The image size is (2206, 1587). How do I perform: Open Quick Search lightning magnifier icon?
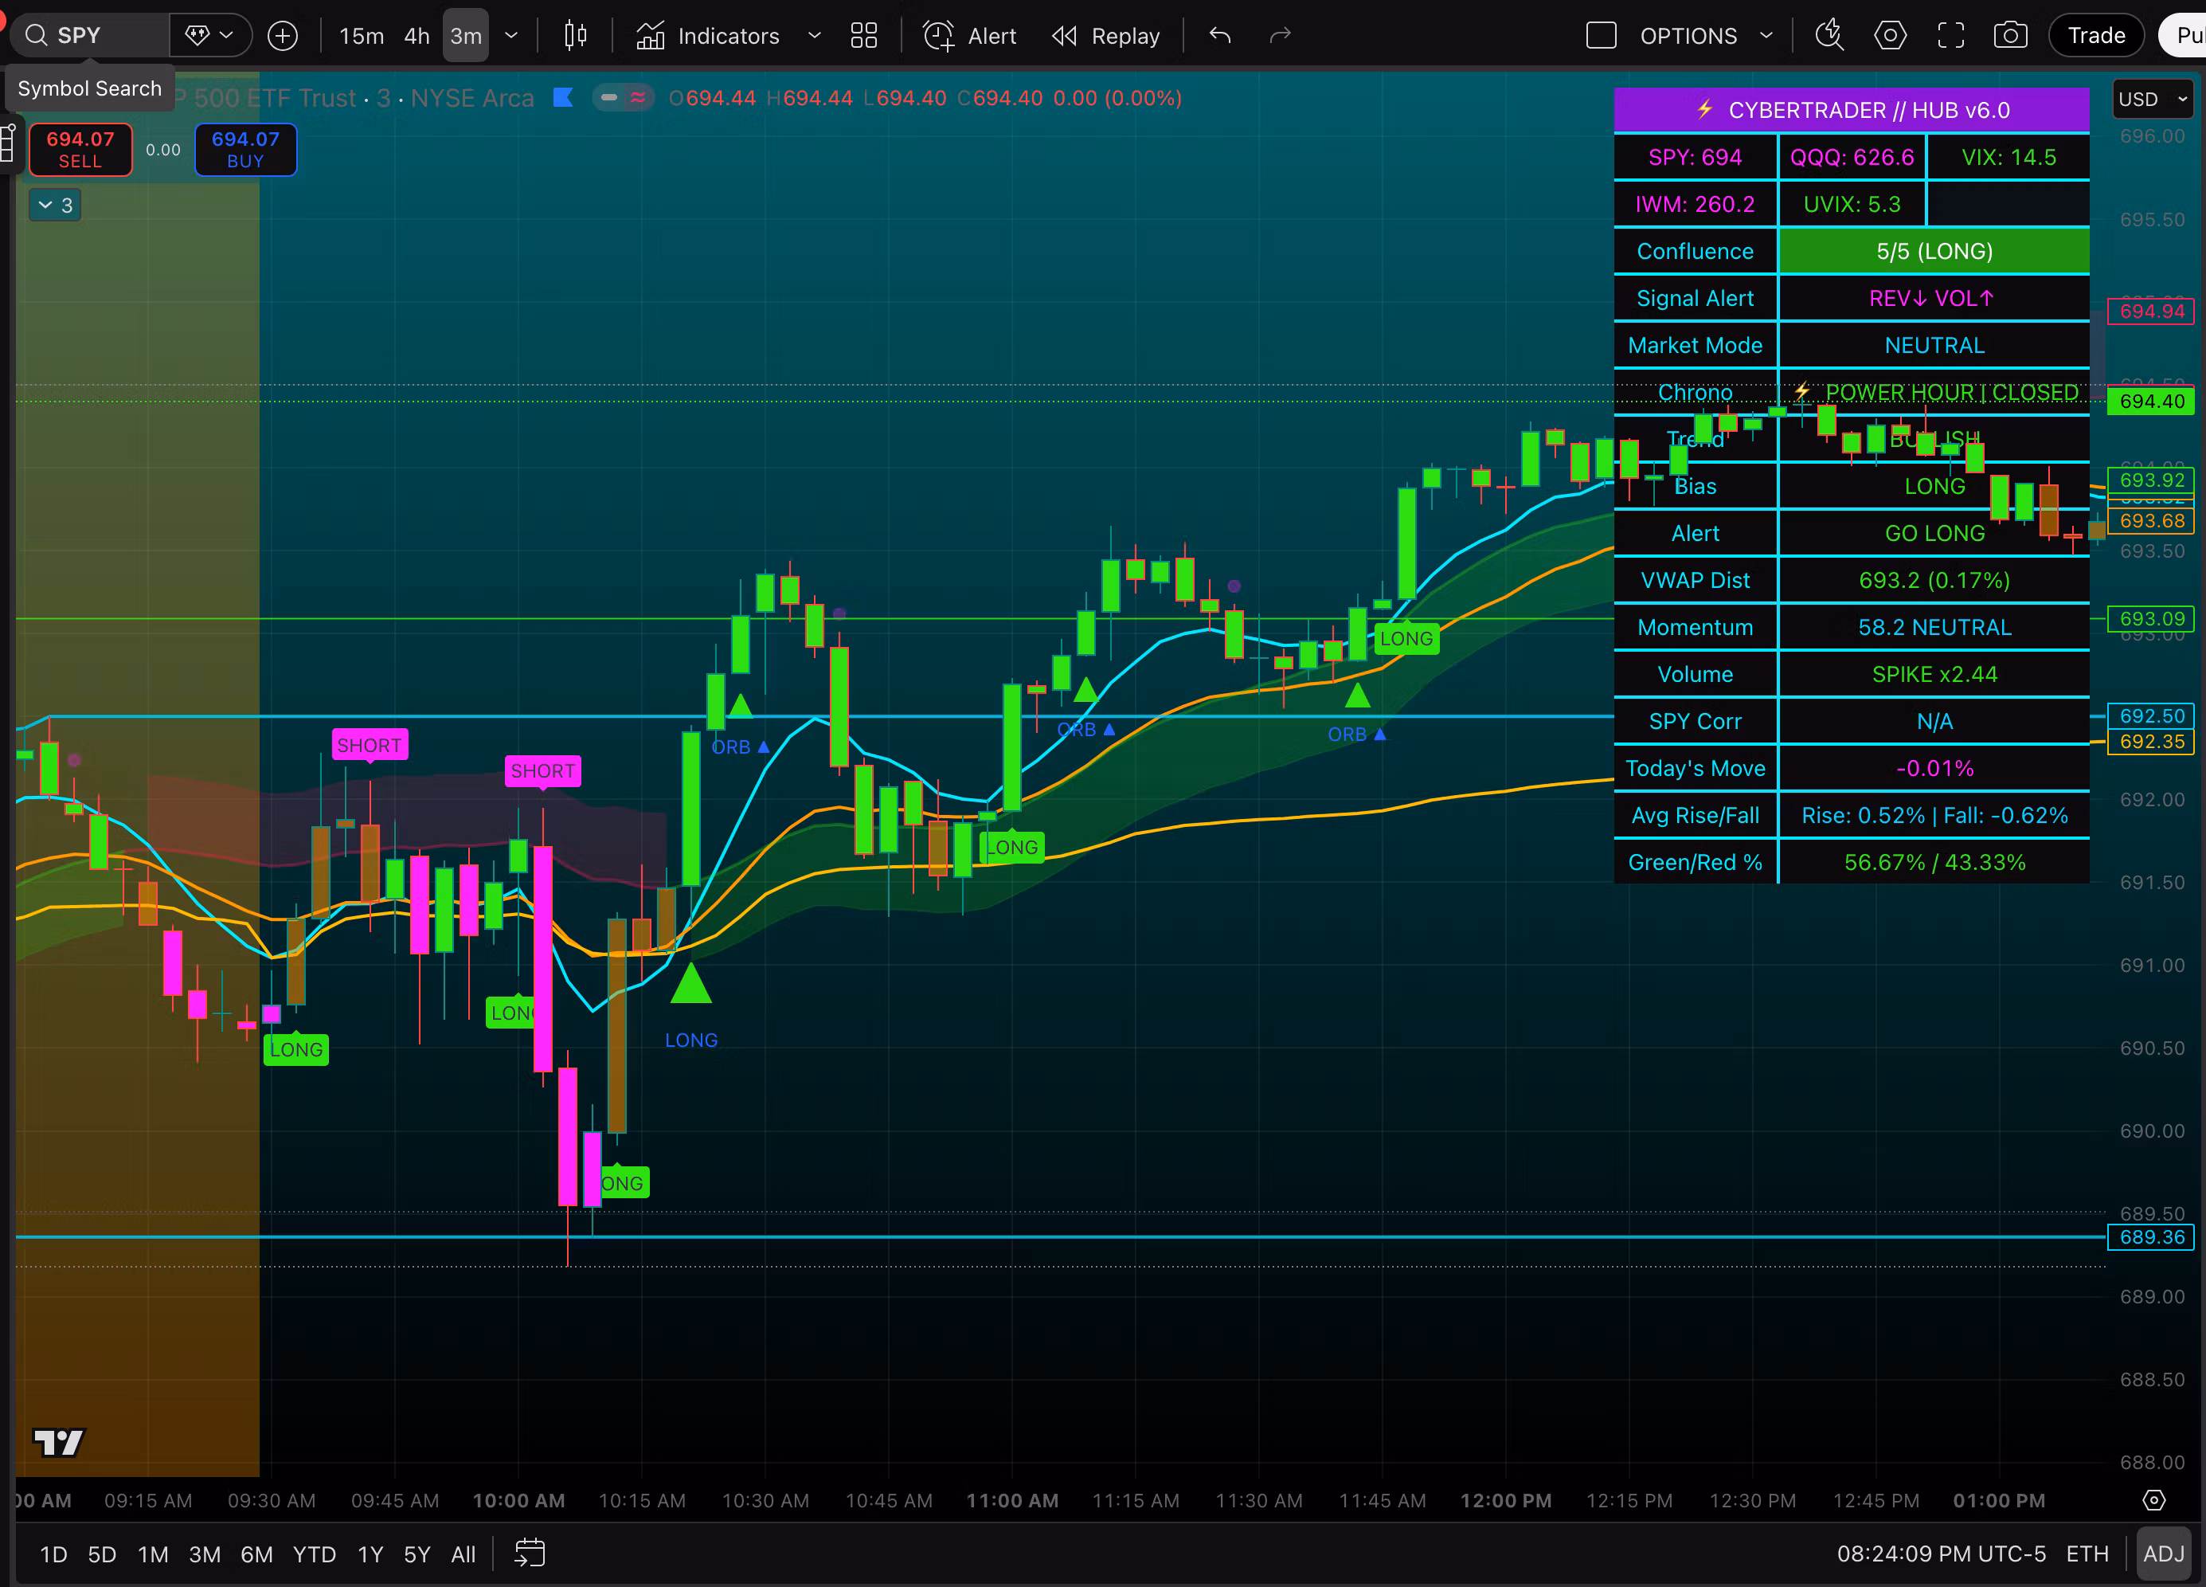(x=1829, y=36)
